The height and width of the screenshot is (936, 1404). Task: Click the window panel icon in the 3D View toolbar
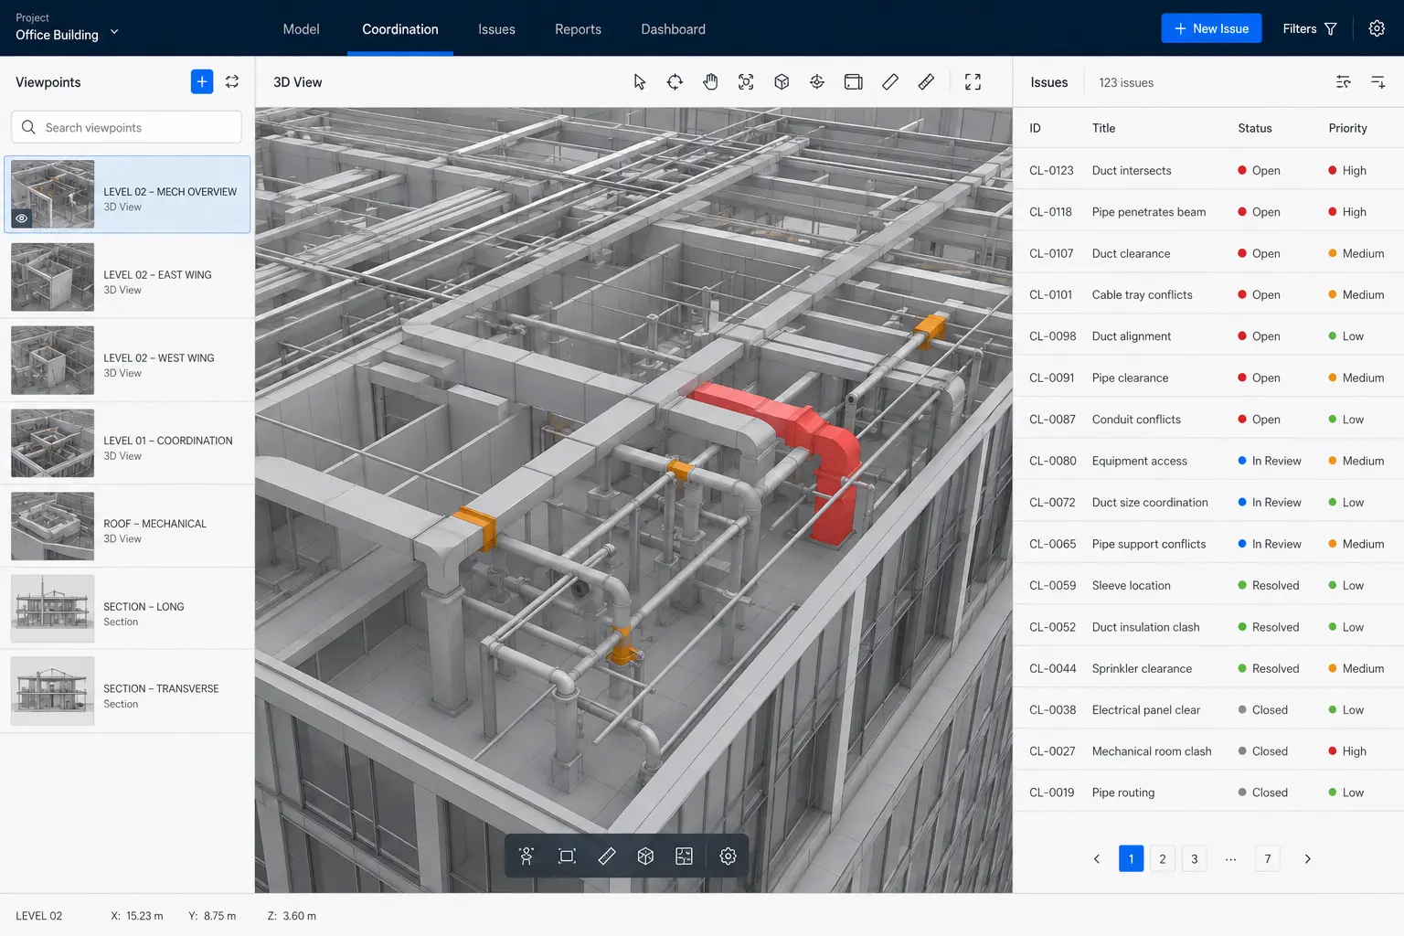[853, 82]
